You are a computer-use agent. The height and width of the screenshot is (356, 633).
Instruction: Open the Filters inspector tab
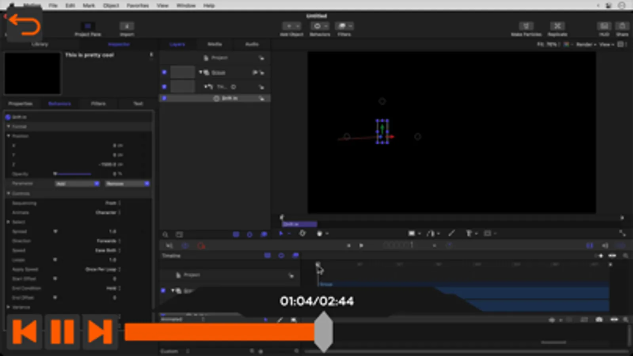[x=98, y=104]
